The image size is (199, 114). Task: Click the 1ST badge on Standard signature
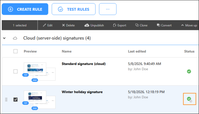(x=26, y=75)
